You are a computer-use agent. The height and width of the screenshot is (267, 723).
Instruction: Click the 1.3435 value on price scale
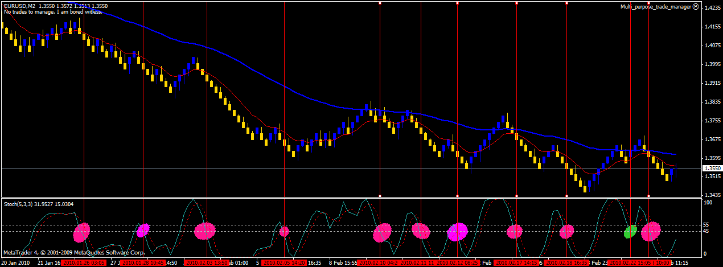point(712,195)
